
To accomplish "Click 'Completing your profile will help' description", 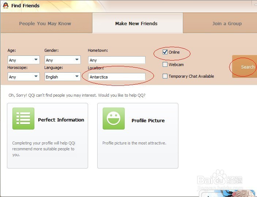I will (44, 149).
